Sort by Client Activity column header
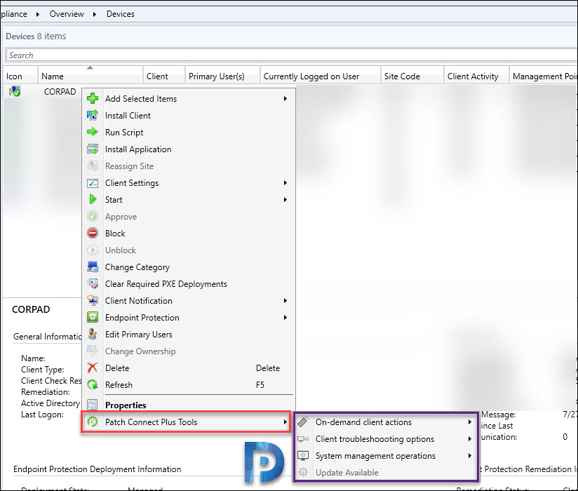Viewport: 578px width, 491px height. coord(476,76)
